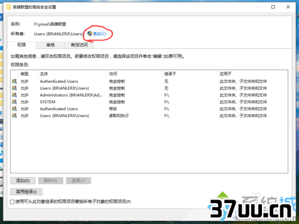Screen dimensions: 299x224
Task: Click the group icon of Users 读取和执行 entry
Action: point(14,115)
